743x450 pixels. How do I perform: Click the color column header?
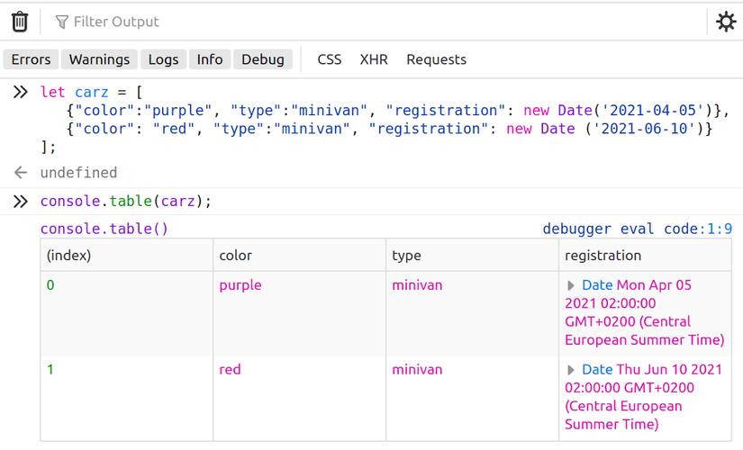click(x=236, y=256)
